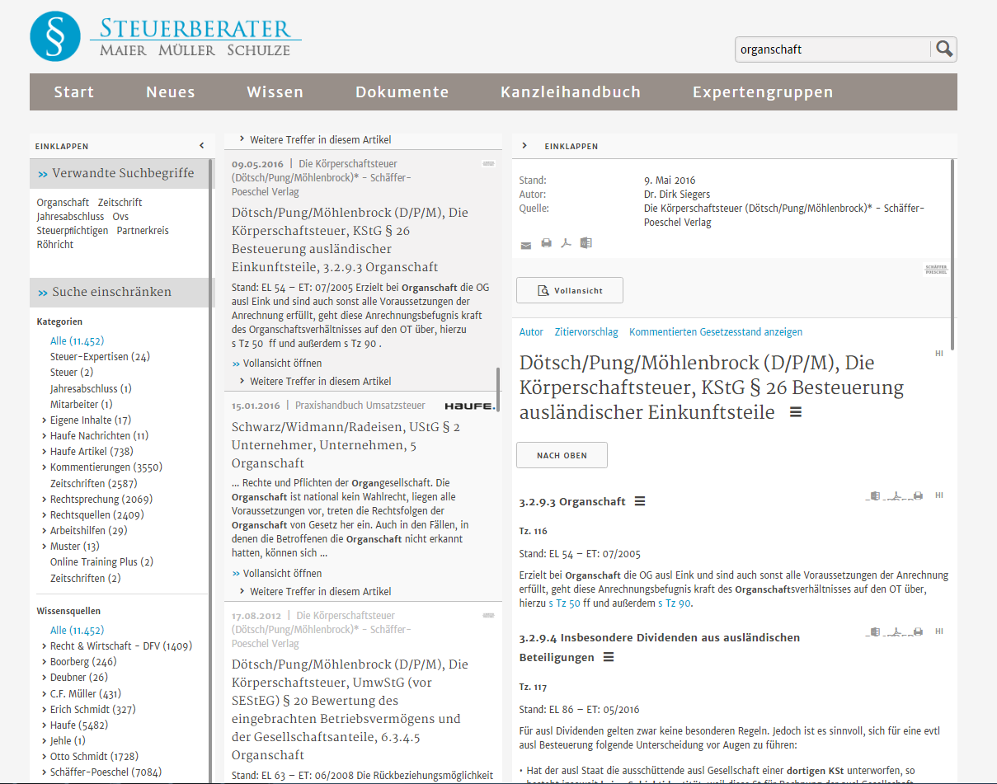Print the document from metadata icon row
997x784 pixels.
[546, 243]
